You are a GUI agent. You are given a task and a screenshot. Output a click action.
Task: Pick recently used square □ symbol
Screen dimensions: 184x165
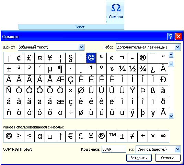(x=50, y=136)
